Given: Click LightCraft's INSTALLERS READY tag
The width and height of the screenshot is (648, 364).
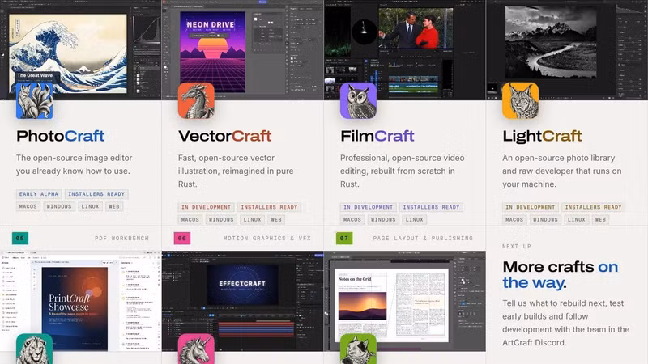Looking at the screenshot, I should pyautogui.click(x=593, y=207).
